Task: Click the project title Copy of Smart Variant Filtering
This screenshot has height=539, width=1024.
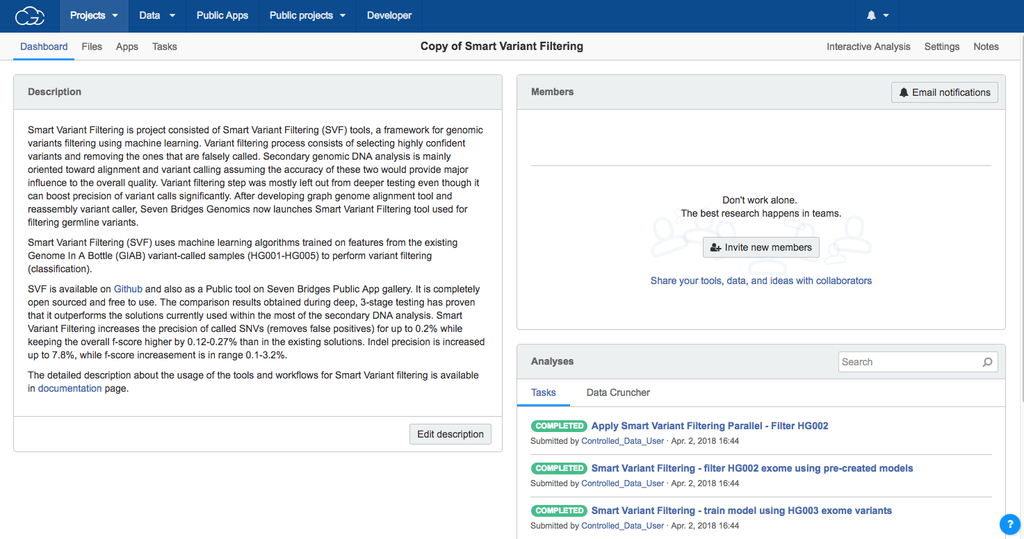Action: click(x=502, y=47)
